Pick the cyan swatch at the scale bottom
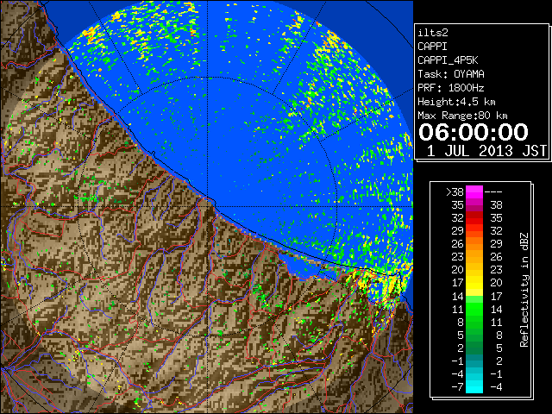Image resolution: width=552 pixels, height=414 pixels. tap(474, 387)
